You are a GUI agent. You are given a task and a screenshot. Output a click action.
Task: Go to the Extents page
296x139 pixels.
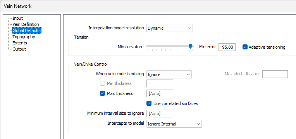click(x=20, y=43)
